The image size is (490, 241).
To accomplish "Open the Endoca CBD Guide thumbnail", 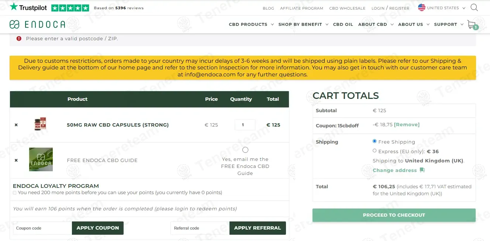I will click(41, 159).
